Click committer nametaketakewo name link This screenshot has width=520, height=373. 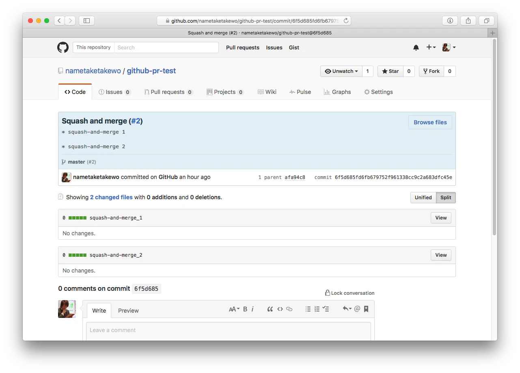96,177
